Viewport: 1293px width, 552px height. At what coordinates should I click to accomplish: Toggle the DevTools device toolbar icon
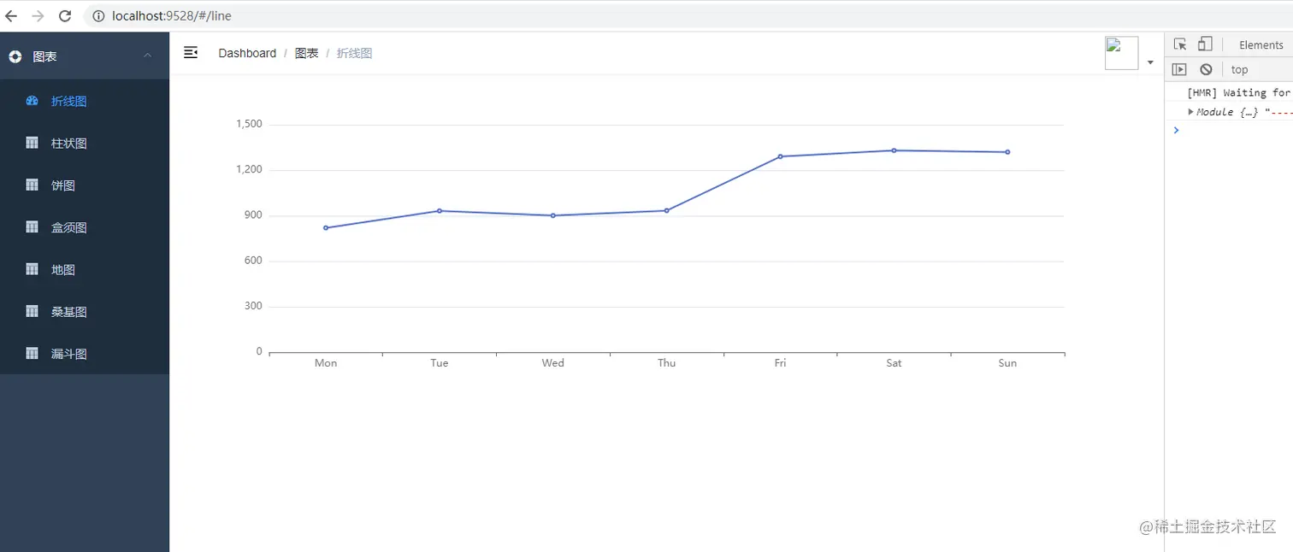[x=1205, y=44]
